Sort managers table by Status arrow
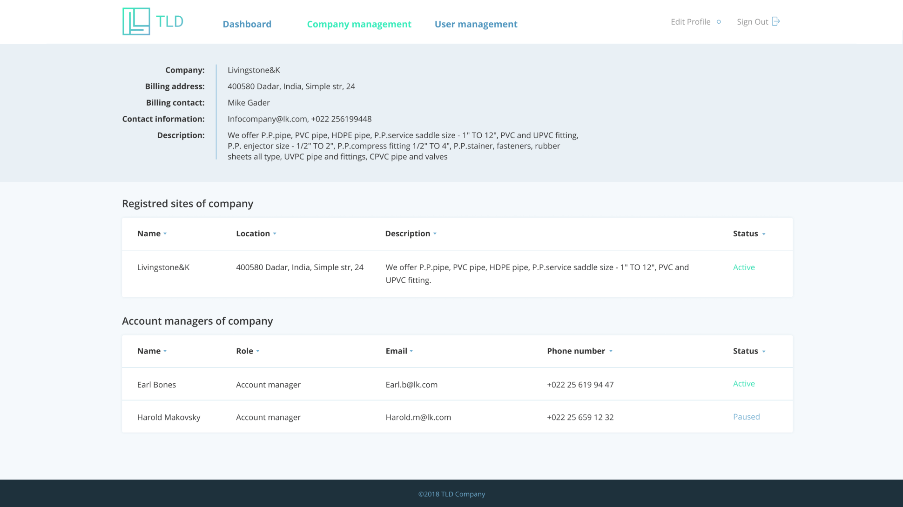 764,351
